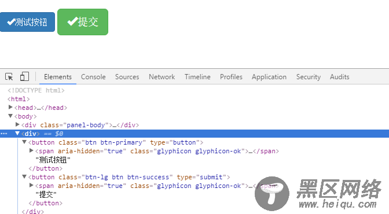Screen dimensions: 389x214
Task: Click the "btn btn-primary" class value
Action: tap(113, 143)
